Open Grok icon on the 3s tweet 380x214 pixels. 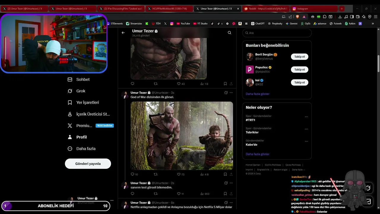click(226, 93)
